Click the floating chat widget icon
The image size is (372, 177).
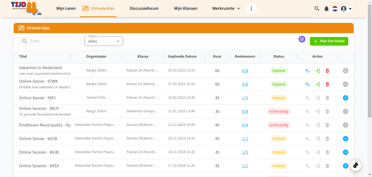click(355, 165)
